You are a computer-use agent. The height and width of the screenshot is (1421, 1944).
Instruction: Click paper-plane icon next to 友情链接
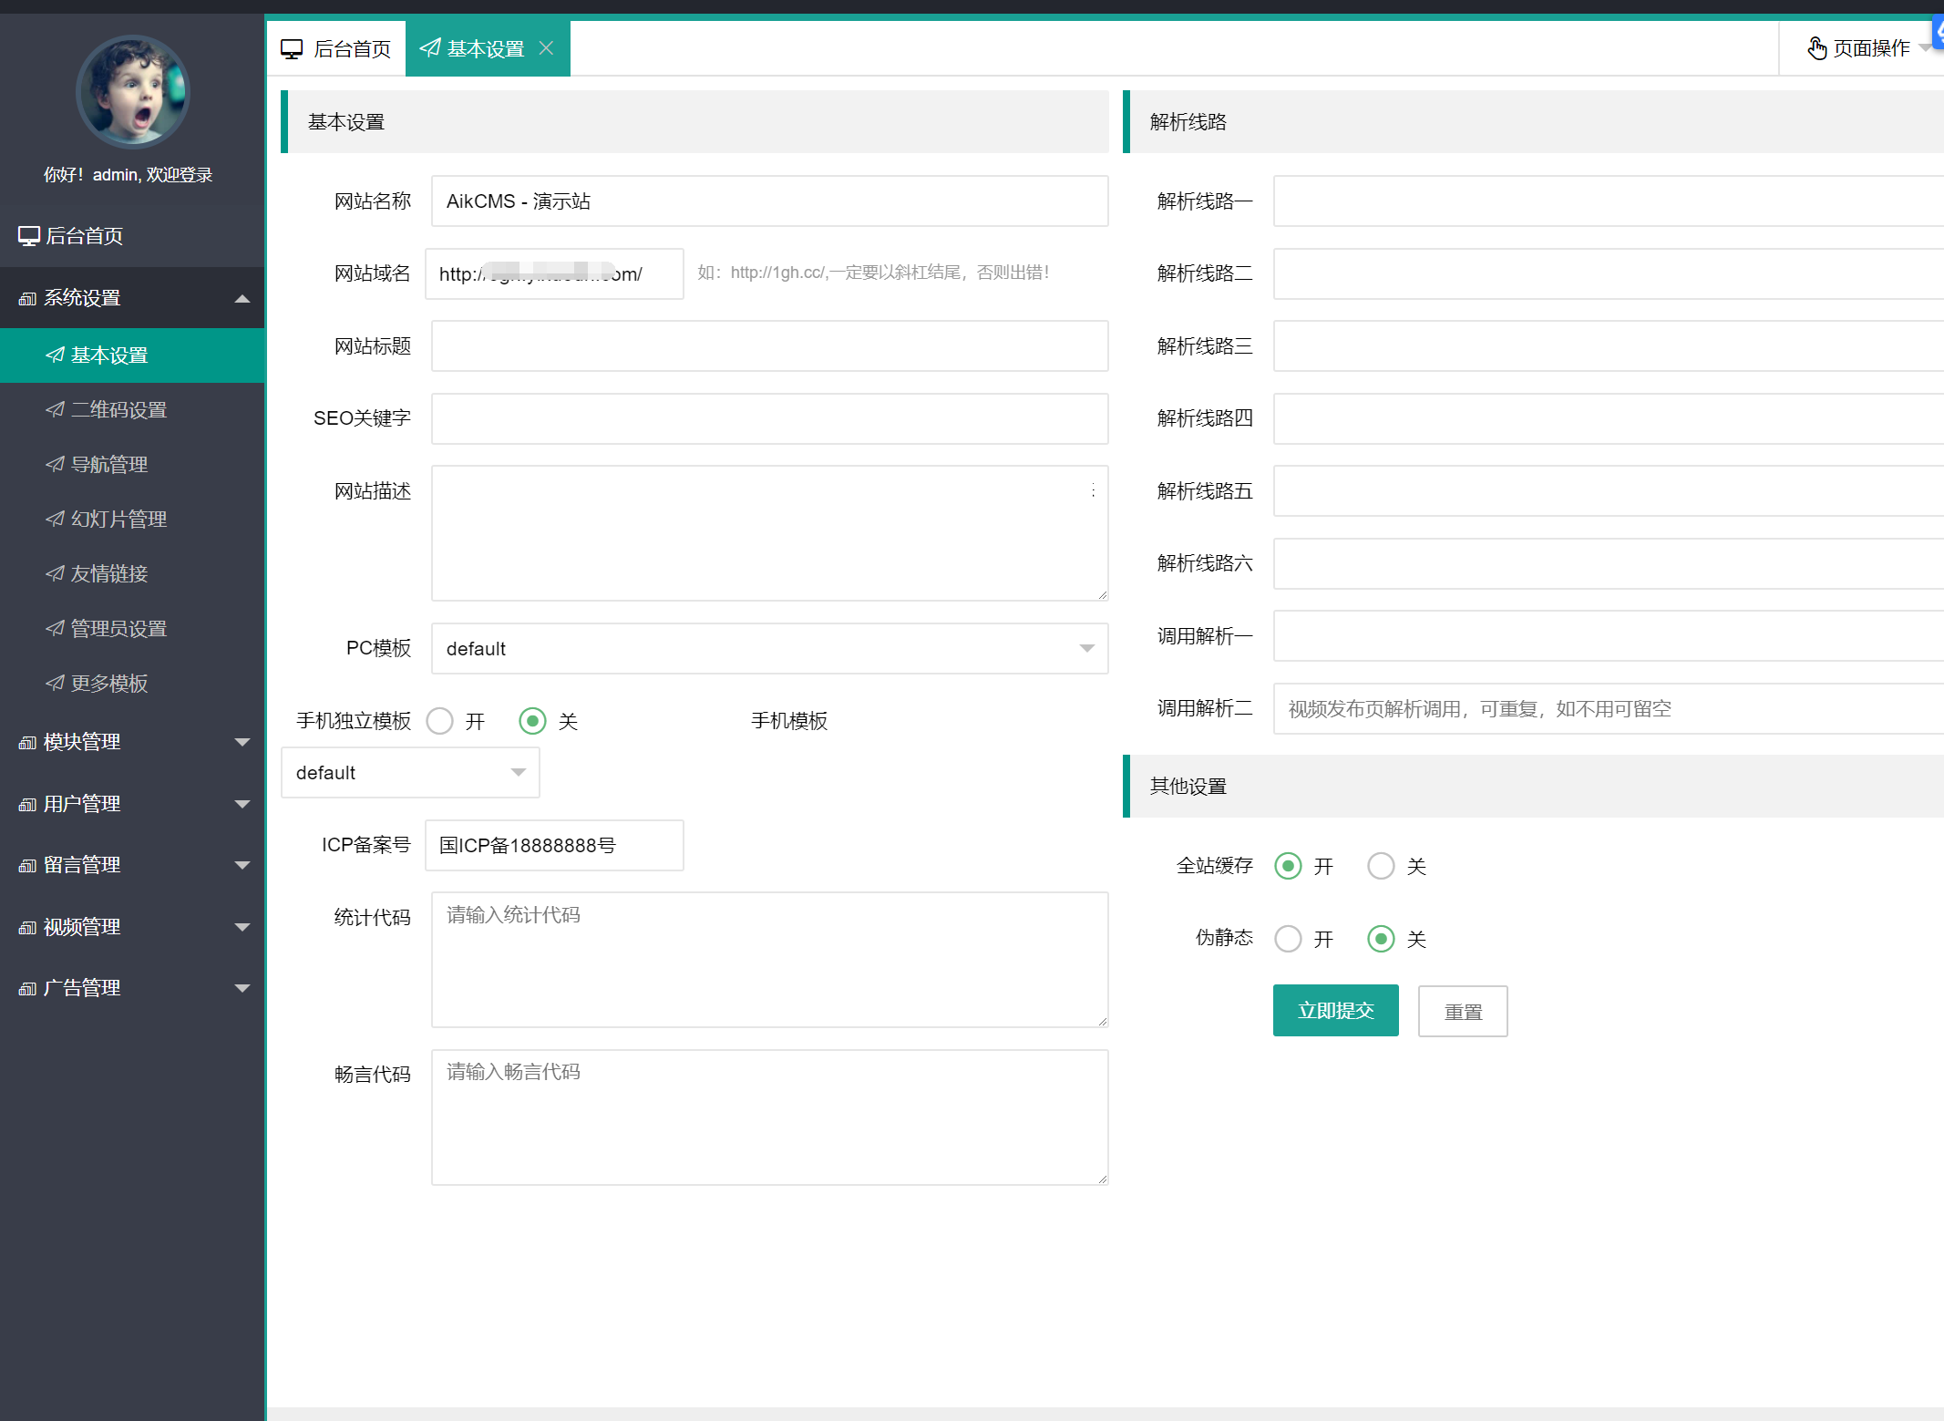click(56, 573)
